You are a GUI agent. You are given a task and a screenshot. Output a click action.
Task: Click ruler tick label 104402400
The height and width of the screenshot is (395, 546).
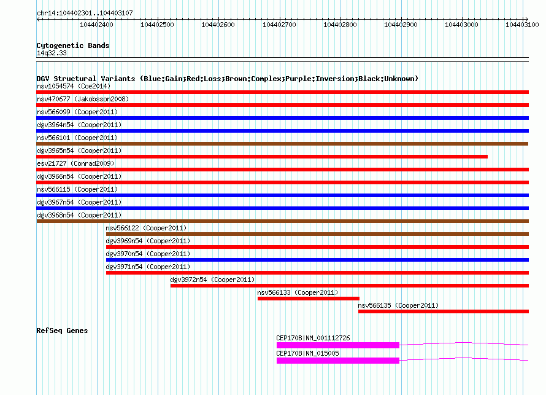coord(96,25)
